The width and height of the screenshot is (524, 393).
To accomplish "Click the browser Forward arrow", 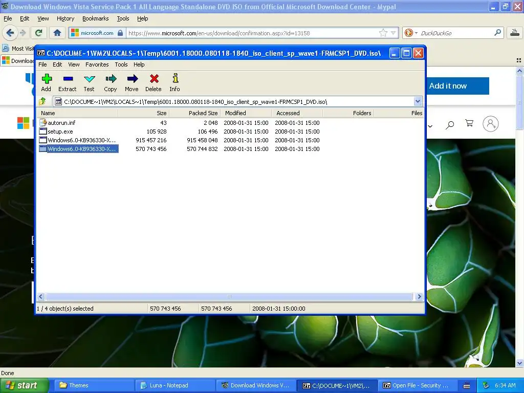I will point(23,33).
